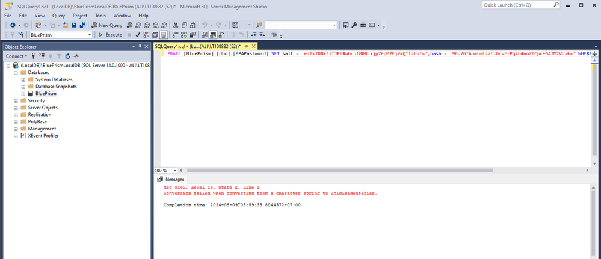Open the Query menu
This screenshot has height=259, width=601.
[x=58, y=15]
